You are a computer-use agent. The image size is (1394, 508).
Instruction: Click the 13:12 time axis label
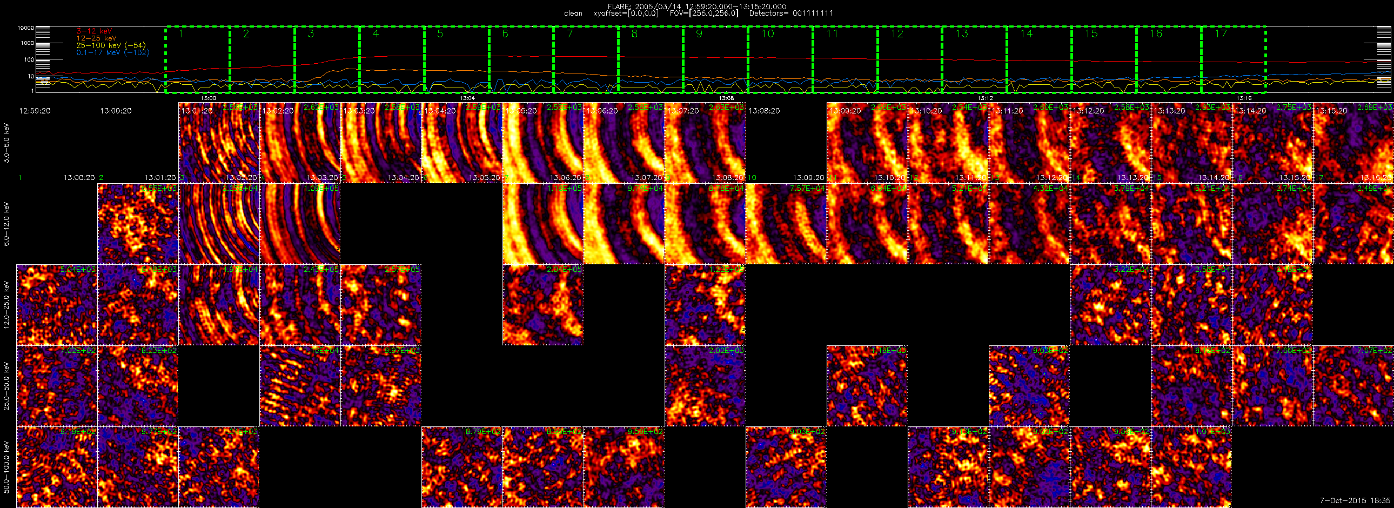coord(986,98)
